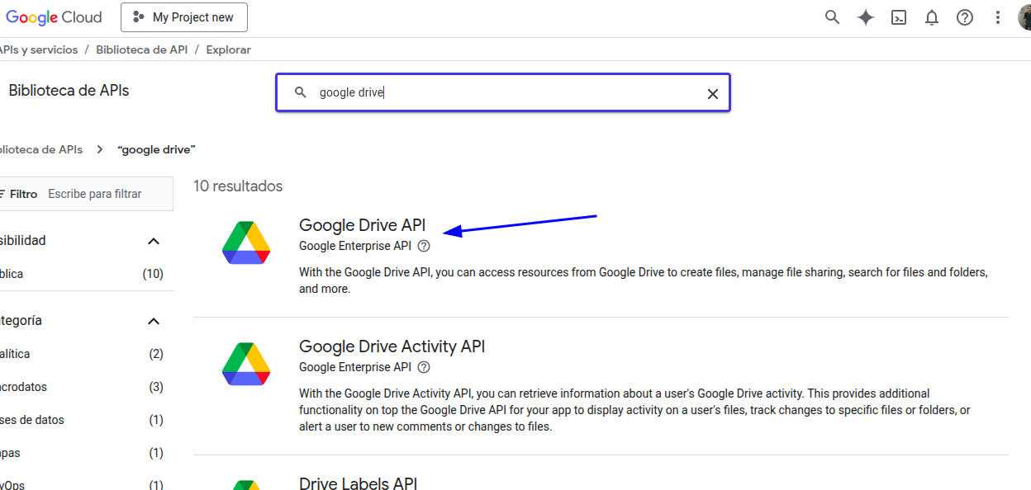Open the My Project new project selector
This screenshot has width=1031, height=490.
pos(183,17)
